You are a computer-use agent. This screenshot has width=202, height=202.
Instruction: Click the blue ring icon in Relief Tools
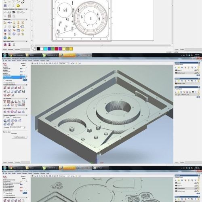click(x=14, y=34)
